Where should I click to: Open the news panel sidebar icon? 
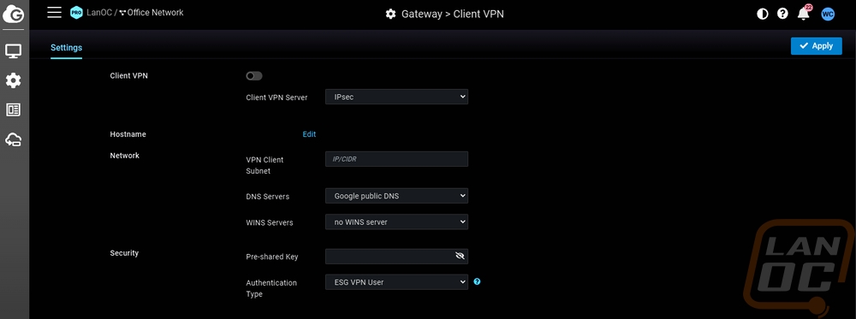click(x=13, y=110)
